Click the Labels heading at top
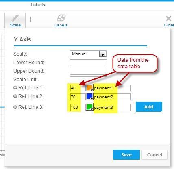174x169 pixels. (38, 5)
